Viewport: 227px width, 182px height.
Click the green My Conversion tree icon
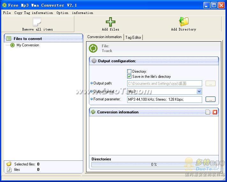tap(12, 45)
